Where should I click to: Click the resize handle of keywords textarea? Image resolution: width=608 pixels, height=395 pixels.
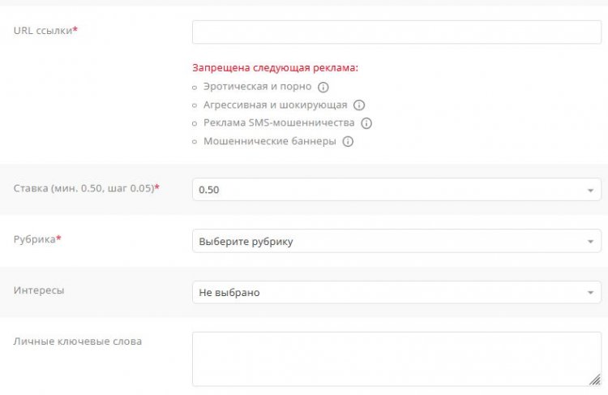point(596,380)
